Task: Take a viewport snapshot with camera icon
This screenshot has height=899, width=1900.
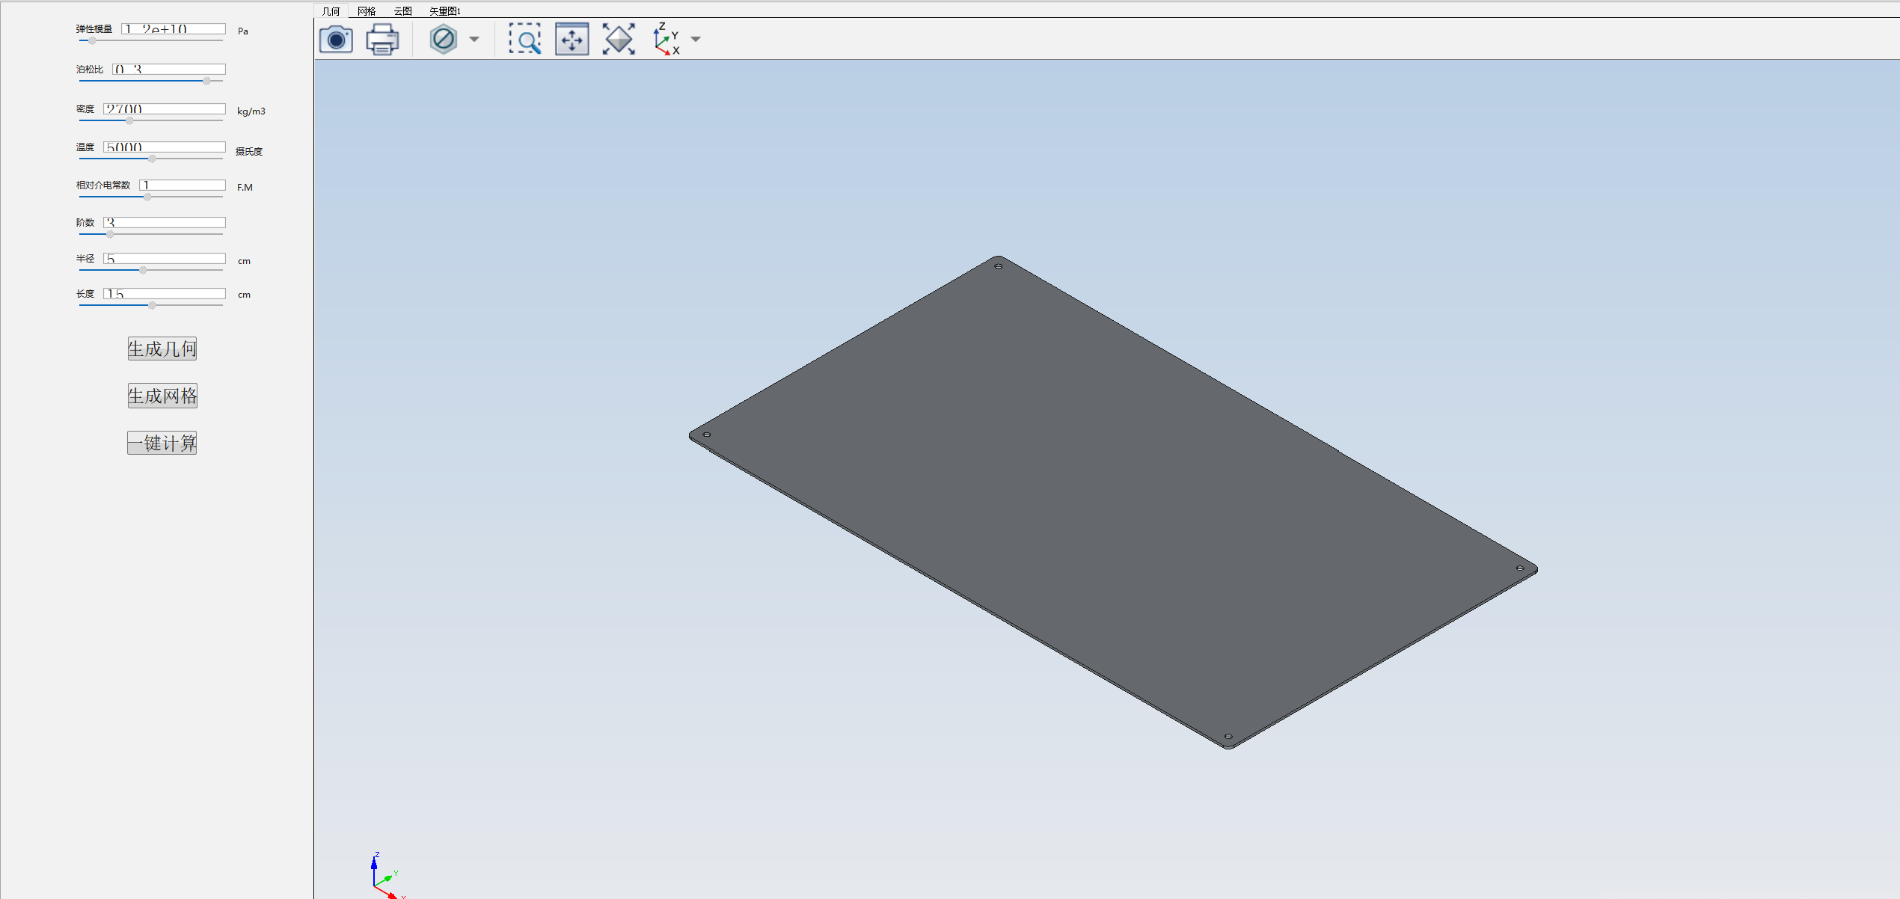Action: pos(336,39)
